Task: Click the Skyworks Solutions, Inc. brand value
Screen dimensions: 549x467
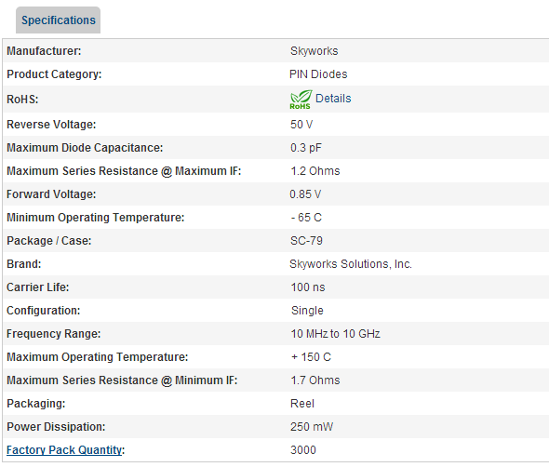Action: pyautogui.click(x=351, y=264)
